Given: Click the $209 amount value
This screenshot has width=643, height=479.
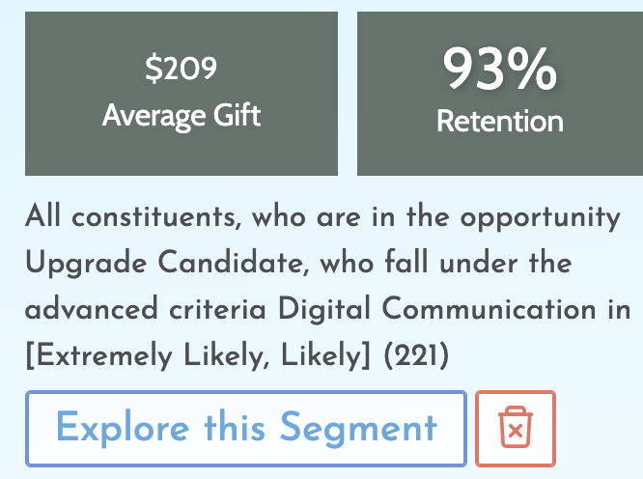Looking at the screenshot, I should click(181, 69).
